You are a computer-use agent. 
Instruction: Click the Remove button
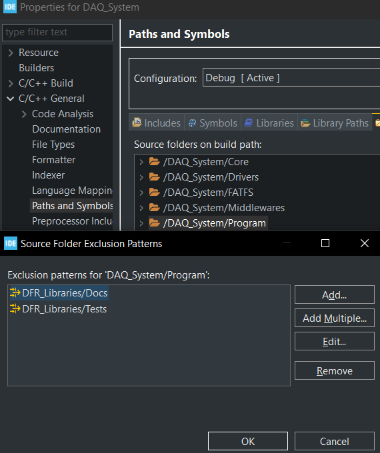click(335, 370)
